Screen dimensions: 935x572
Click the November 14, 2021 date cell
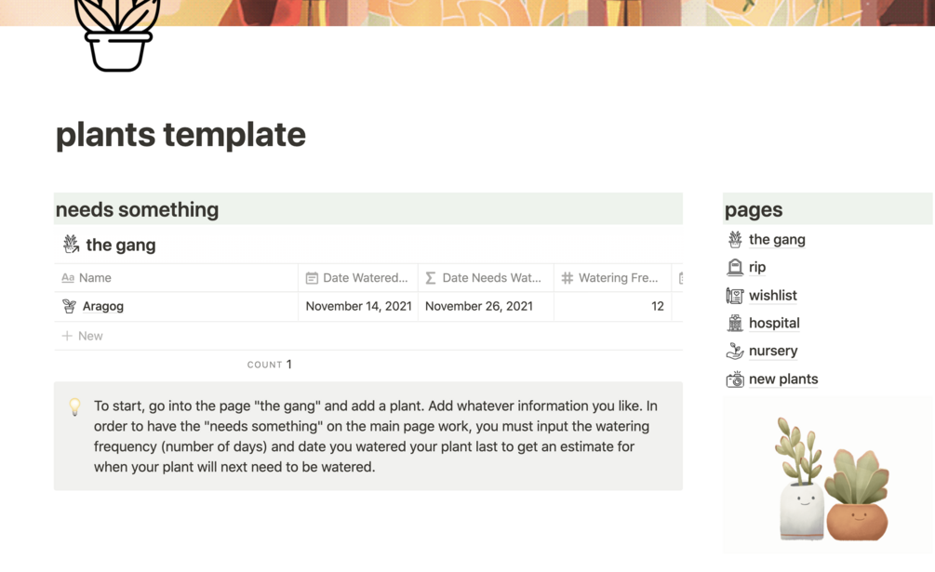point(358,306)
